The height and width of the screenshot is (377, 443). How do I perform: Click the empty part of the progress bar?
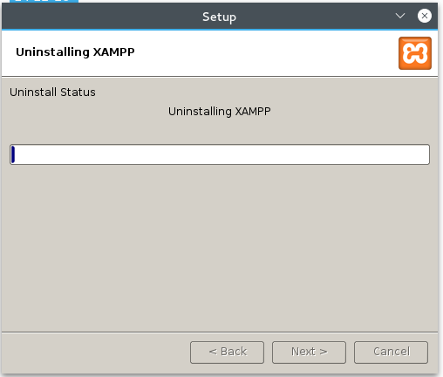click(x=222, y=154)
